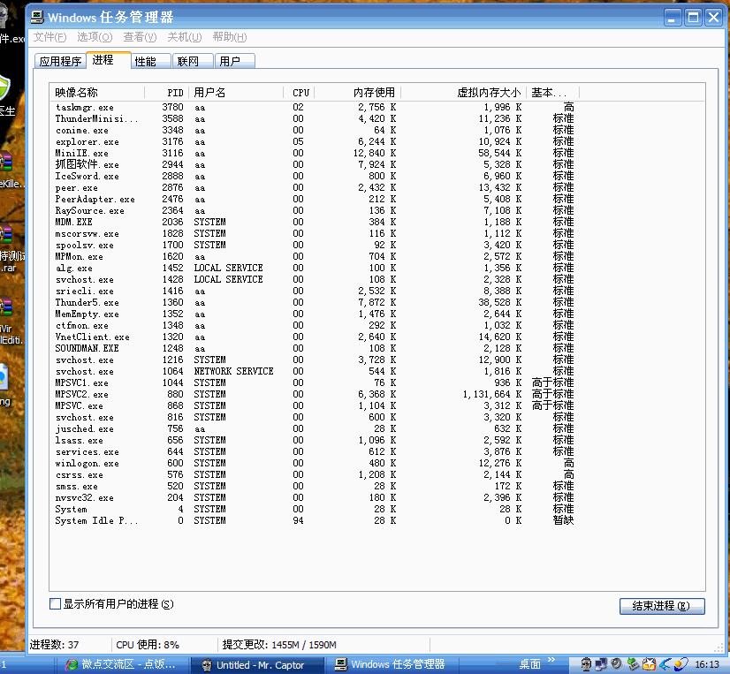Select the MPSVC1.exe process row

[315, 382]
